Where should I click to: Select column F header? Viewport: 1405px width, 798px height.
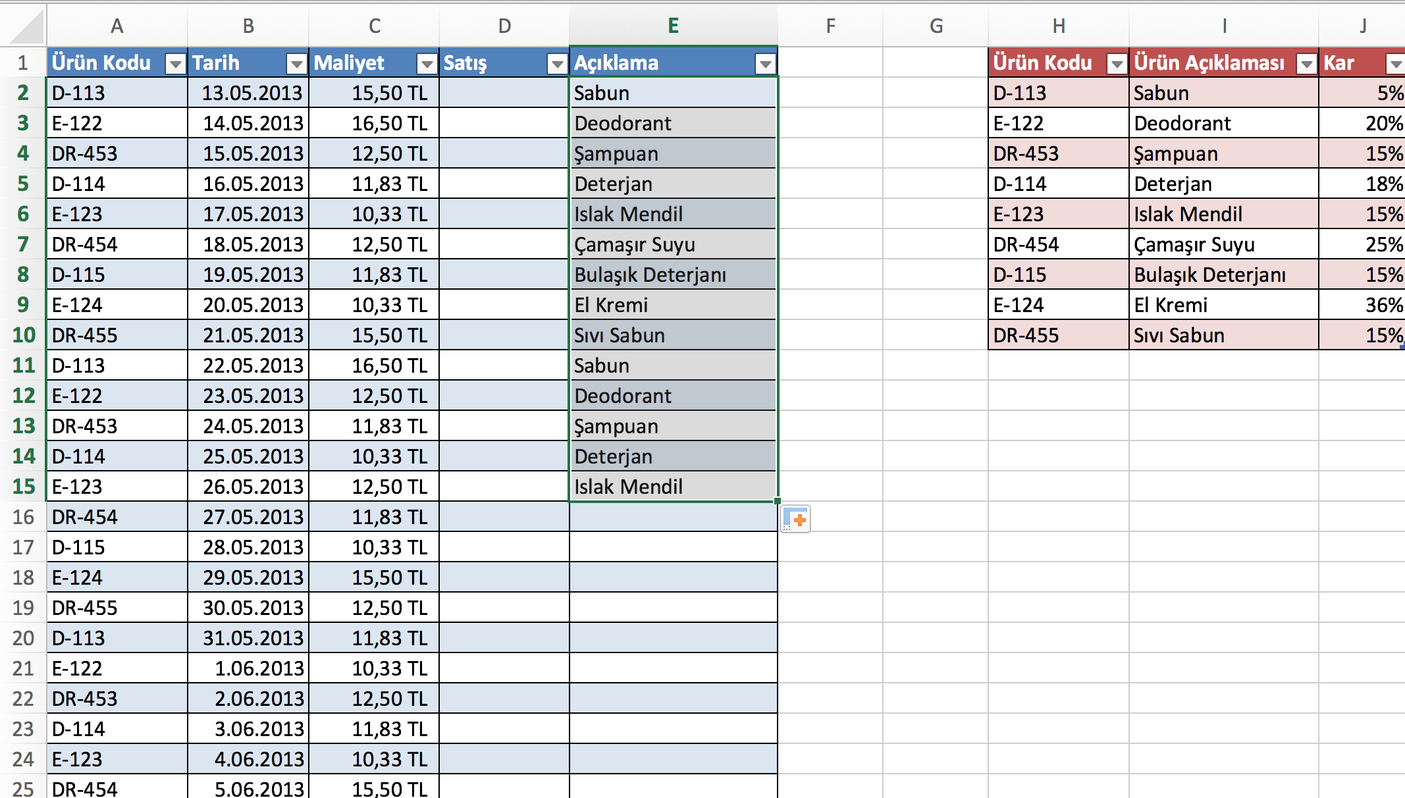click(x=830, y=26)
